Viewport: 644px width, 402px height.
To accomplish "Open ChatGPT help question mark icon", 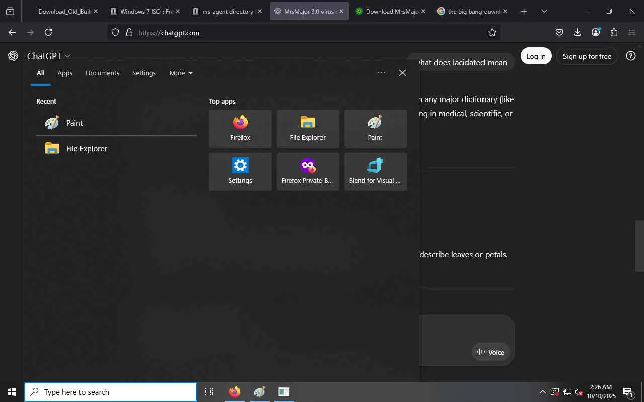I will [631, 56].
